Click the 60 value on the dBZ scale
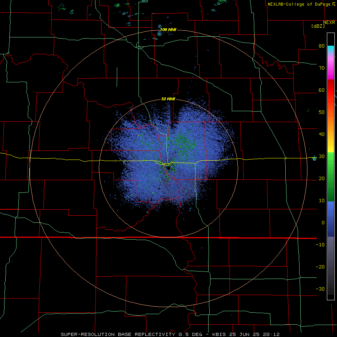This screenshot has height=337, width=337. click(322, 90)
